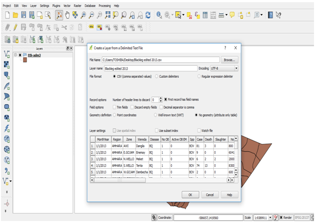The image size is (315, 222).
Task: Click the Layer name text field
Action: 149,68
